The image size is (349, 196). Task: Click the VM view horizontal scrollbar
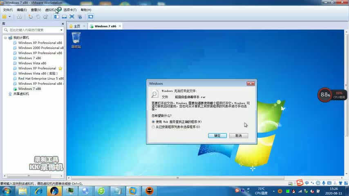[x=177, y=178]
